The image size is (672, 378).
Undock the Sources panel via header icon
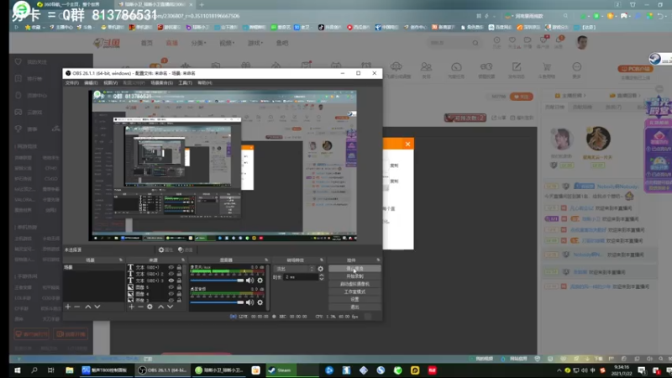(x=183, y=260)
